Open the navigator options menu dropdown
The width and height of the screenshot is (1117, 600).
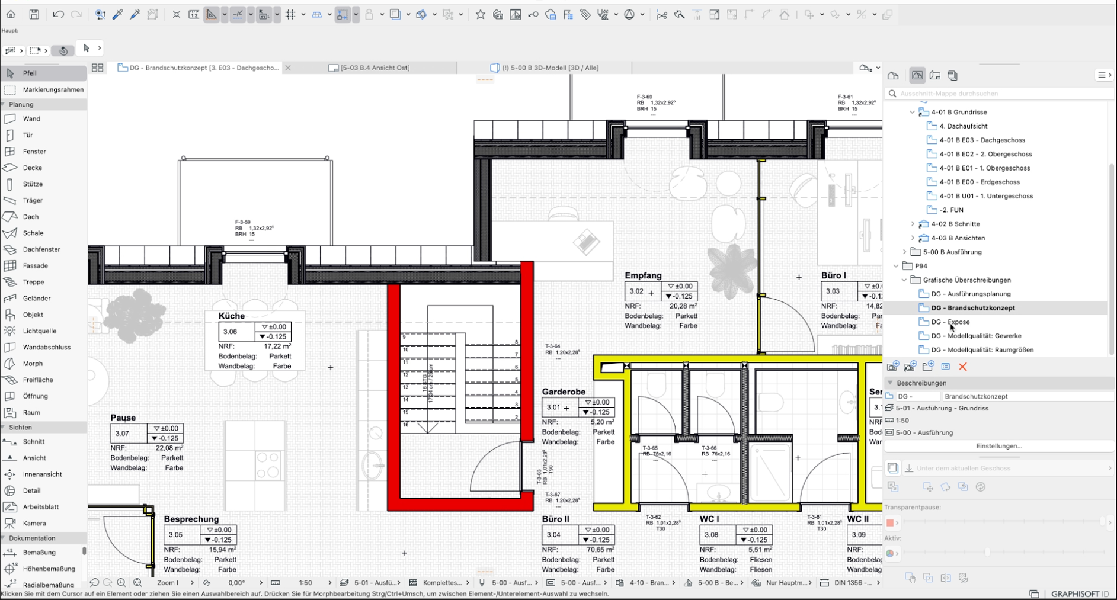1105,75
